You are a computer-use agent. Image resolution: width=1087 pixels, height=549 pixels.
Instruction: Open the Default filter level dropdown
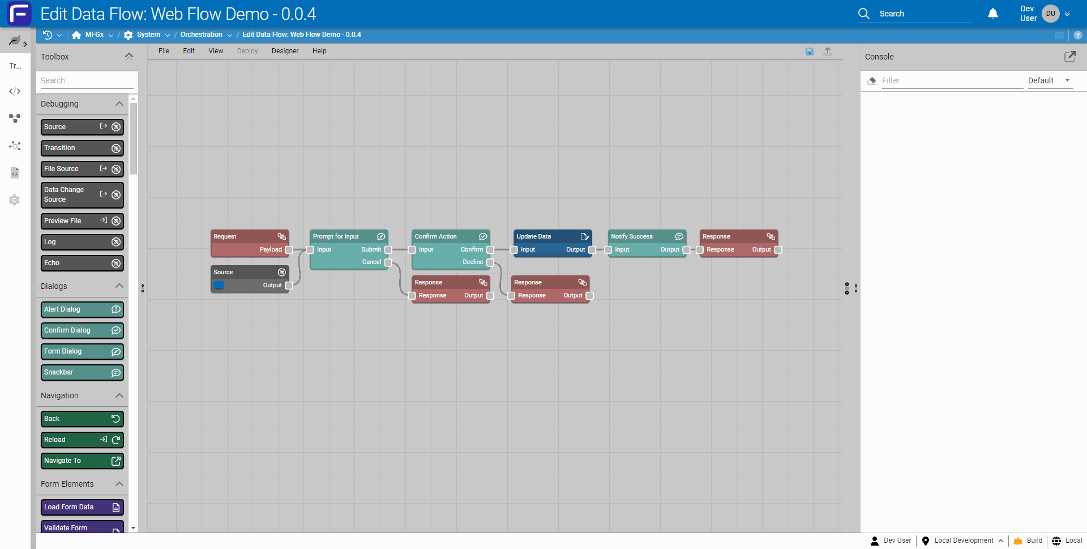(1050, 80)
